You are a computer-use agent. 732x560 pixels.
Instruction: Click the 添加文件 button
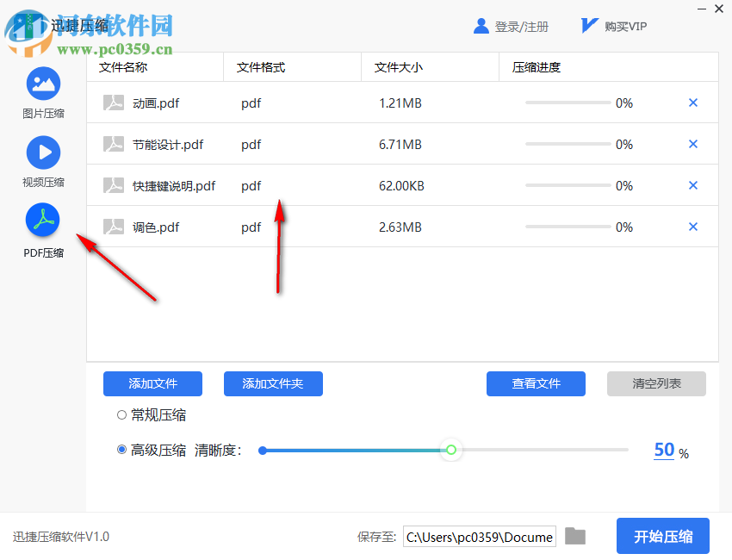coord(152,383)
